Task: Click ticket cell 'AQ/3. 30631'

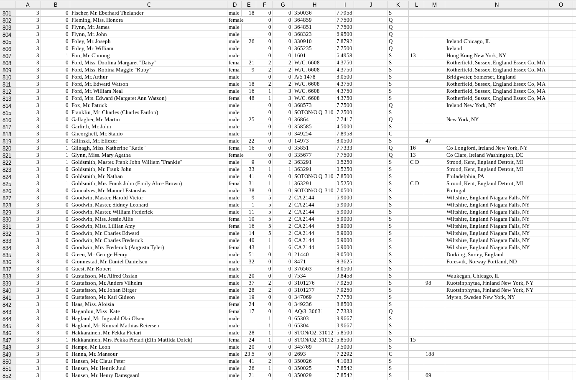Action: tap(314, 311)
